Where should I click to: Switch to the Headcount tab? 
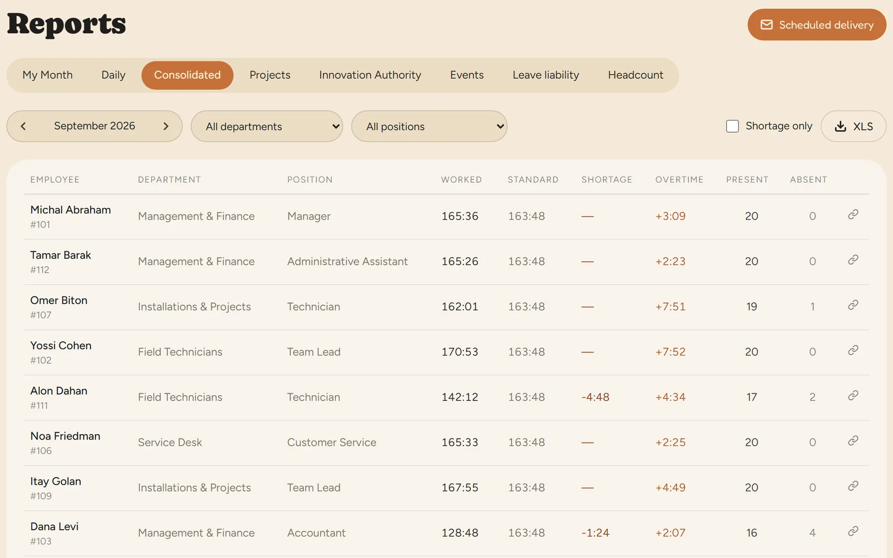point(636,75)
